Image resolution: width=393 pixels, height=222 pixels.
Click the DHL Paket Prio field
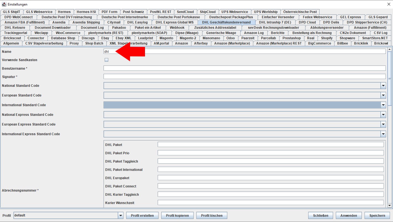pyautogui.click(x=271, y=153)
